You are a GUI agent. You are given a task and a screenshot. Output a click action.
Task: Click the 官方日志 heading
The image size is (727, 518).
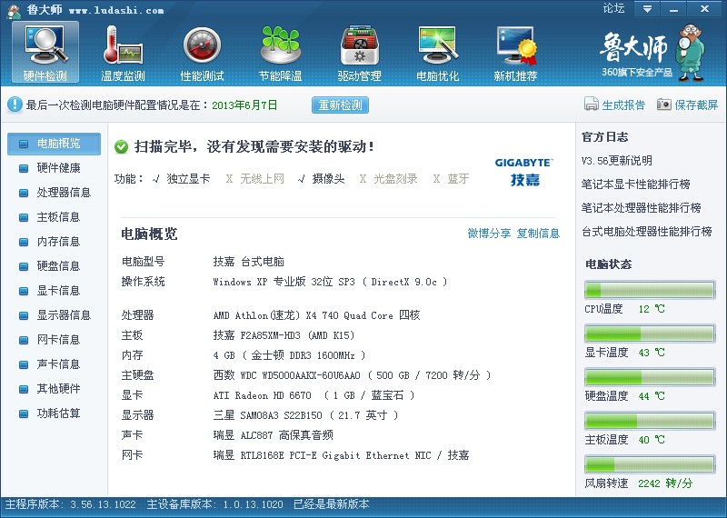[604, 137]
